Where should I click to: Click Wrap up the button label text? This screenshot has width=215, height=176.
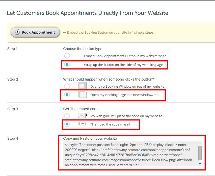point(123,65)
